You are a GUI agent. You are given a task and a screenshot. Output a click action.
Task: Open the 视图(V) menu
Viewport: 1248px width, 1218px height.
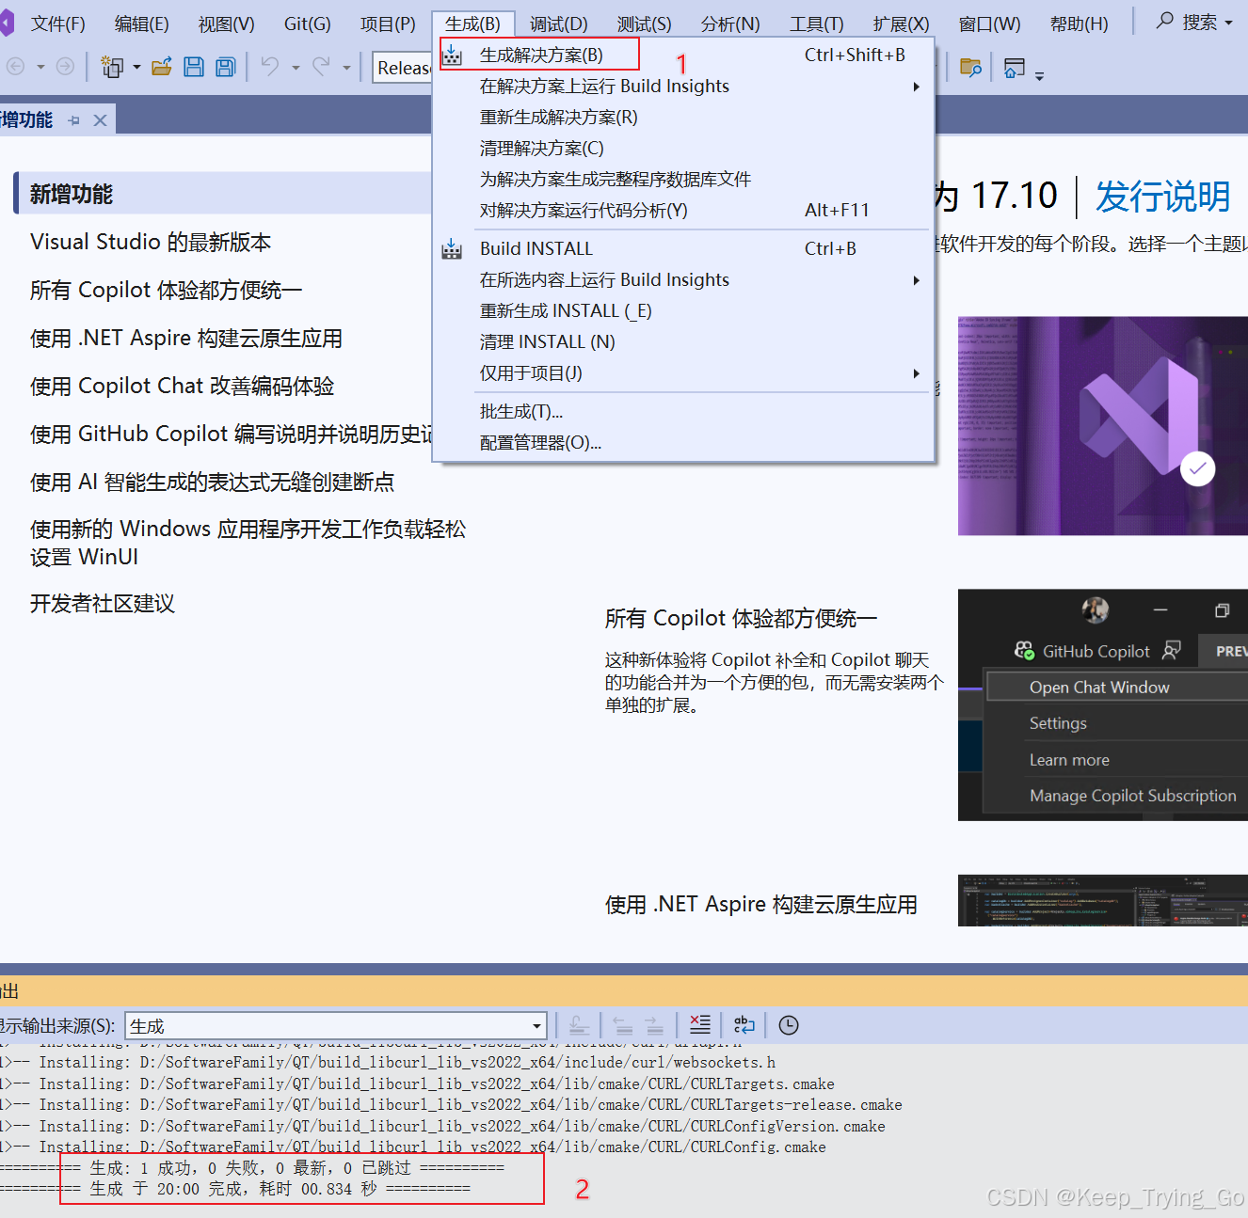[227, 24]
